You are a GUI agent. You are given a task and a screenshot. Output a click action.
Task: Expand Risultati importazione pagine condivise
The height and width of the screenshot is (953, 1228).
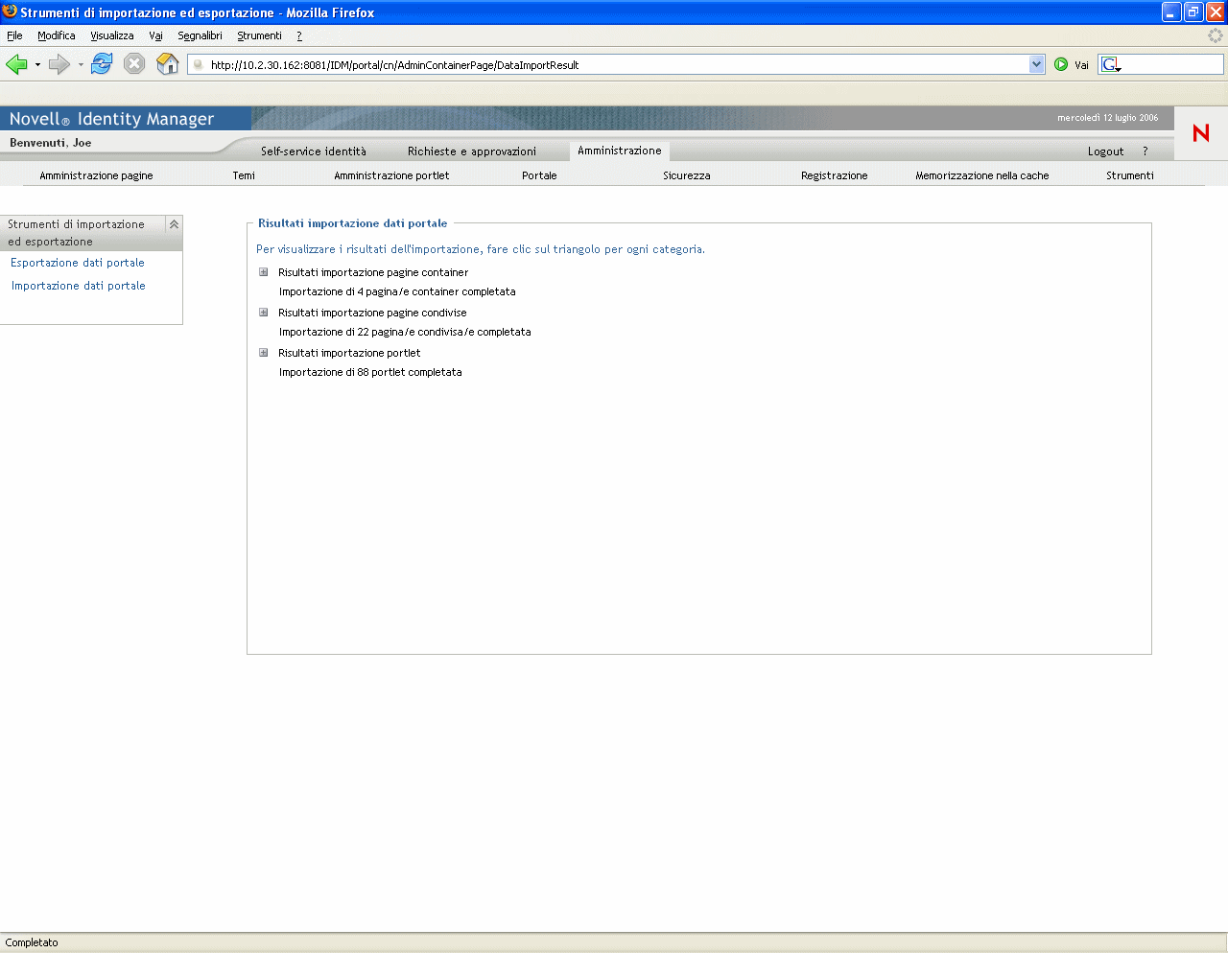pos(264,313)
